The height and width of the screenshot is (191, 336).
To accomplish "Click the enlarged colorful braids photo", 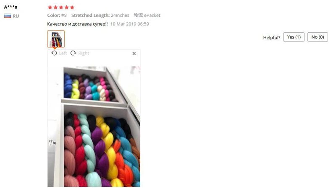I will click(x=94, y=126).
